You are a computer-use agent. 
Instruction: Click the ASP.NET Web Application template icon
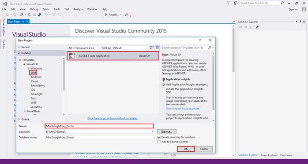click(72, 56)
